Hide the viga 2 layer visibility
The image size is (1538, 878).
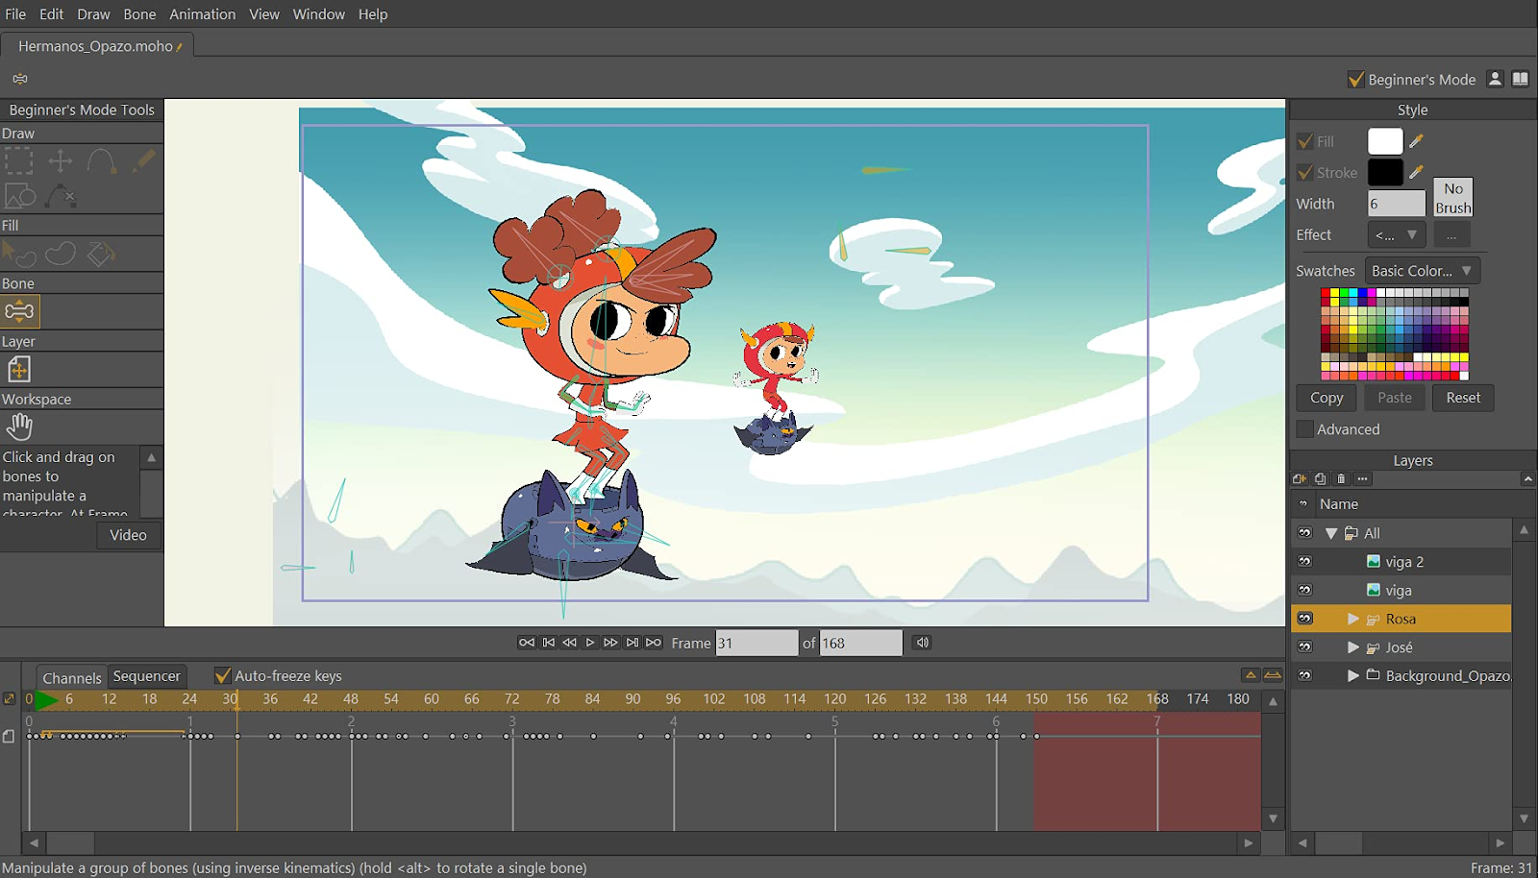point(1304,561)
